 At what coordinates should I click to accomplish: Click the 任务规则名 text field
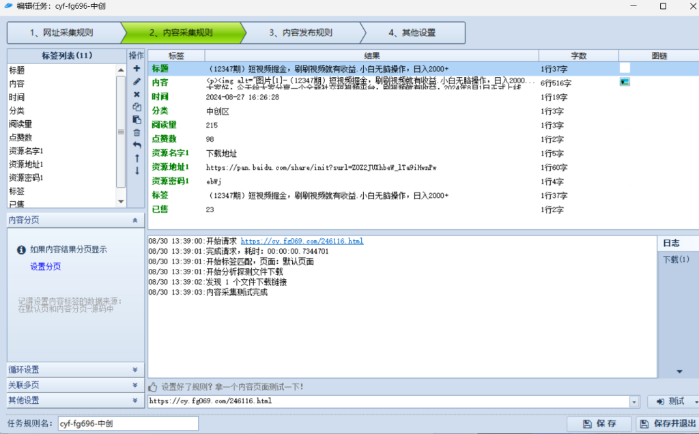pos(128,424)
